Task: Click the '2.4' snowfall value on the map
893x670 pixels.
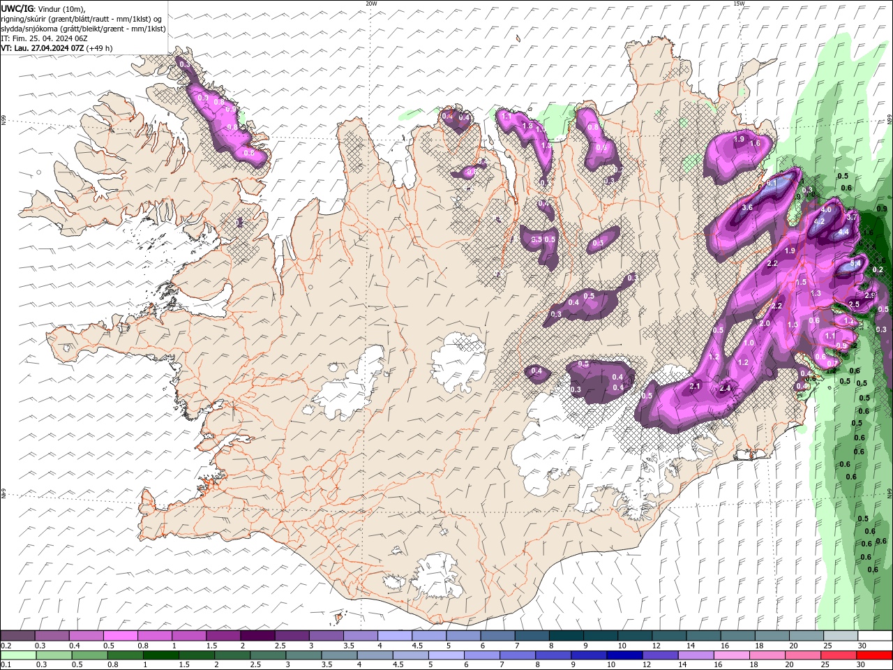Action: (725, 388)
